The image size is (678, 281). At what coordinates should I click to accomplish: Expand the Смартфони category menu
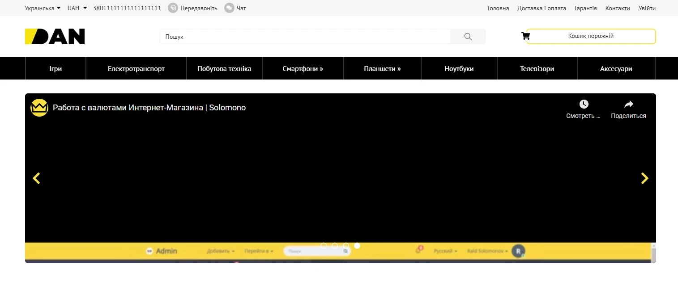point(303,69)
